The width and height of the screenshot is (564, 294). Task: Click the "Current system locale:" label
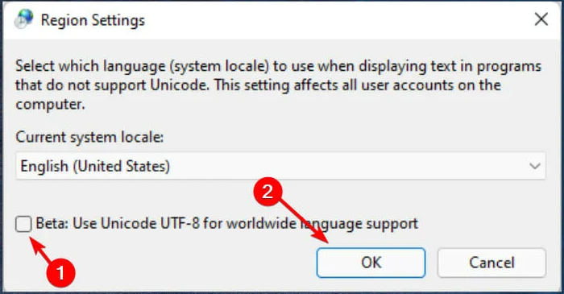pyautogui.click(x=89, y=137)
